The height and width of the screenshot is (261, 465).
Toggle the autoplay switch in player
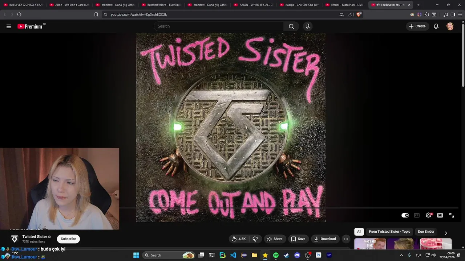(405, 215)
